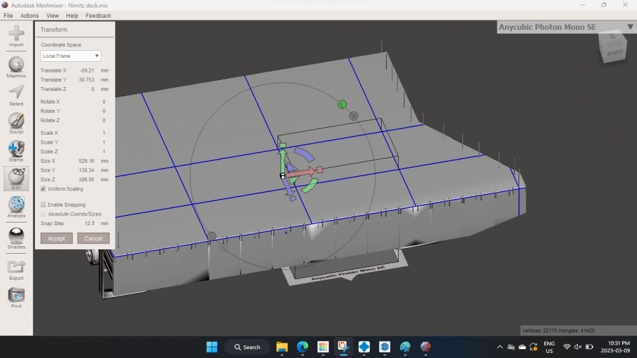Activate the Select tool
The image size is (637, 358).
coord(17,95)
